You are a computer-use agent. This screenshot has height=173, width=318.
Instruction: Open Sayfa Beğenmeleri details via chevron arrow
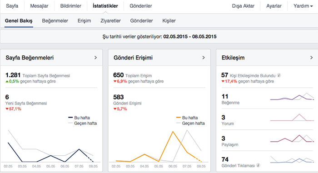(95, 58)
